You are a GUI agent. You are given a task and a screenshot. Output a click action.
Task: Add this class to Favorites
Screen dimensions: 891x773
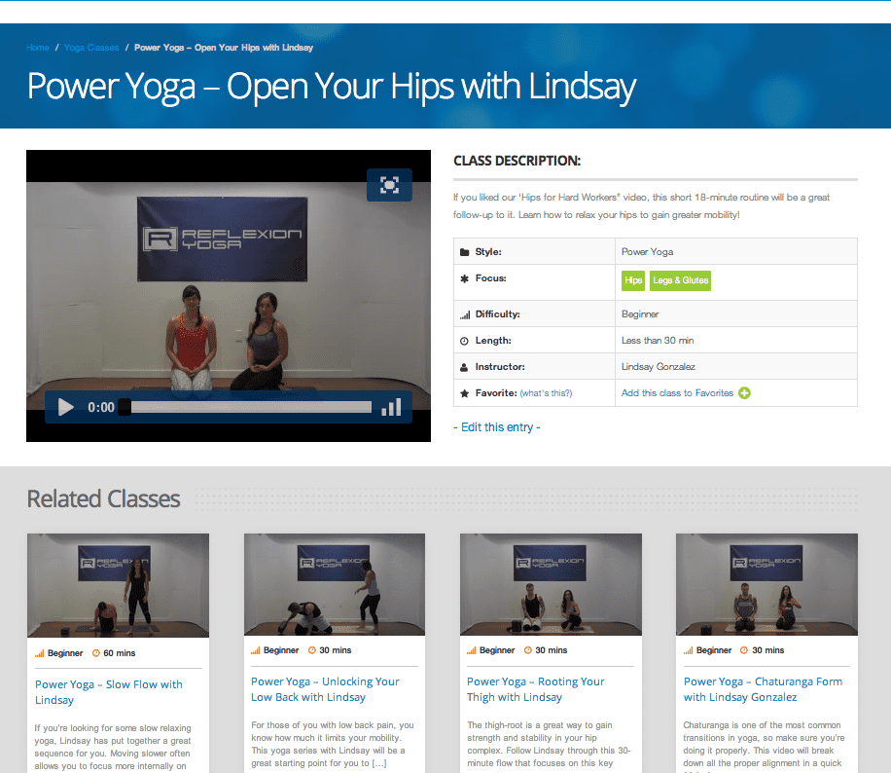coord(677,393)
